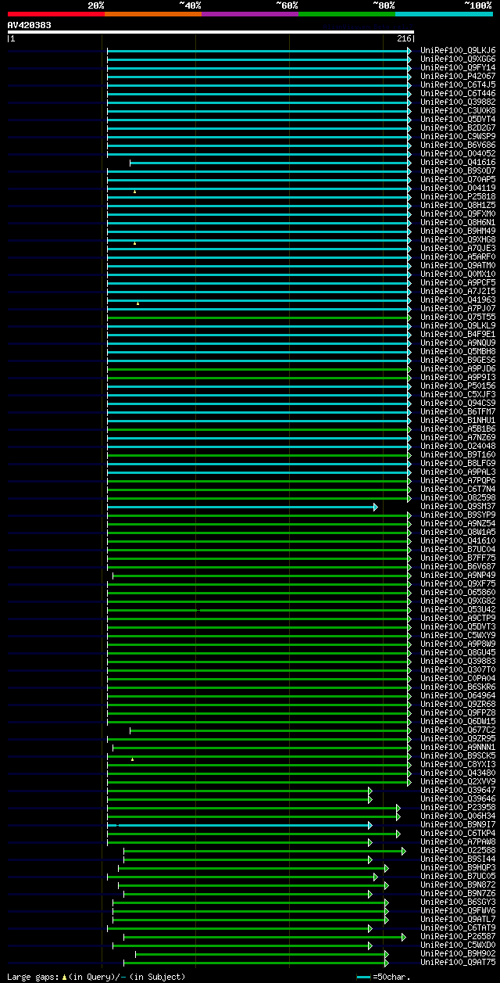Click the cyan alignment bar for UniRef100_Q9LKJ6
The height and width of the screenshot is (983, 500).
click(259, 50)
